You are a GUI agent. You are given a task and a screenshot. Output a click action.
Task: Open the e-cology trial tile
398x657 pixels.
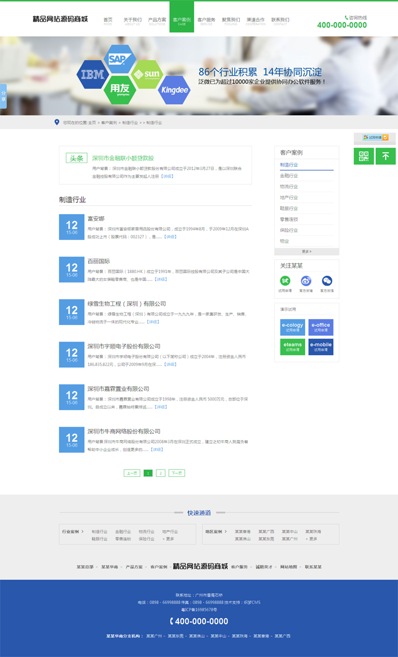coord(292,327)
